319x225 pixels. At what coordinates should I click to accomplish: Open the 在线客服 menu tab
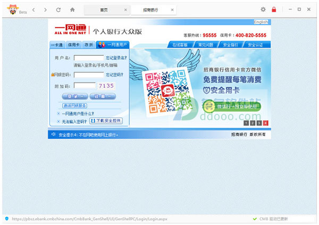(180, 45)
